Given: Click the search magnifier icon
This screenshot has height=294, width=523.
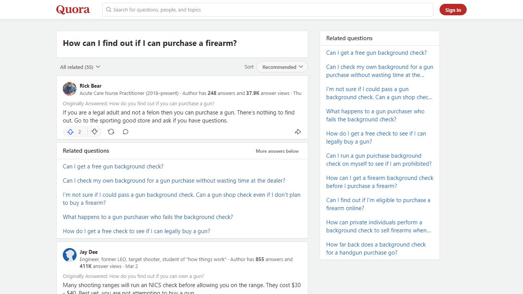Looking at the screenshot, I should tap(109, 10).
